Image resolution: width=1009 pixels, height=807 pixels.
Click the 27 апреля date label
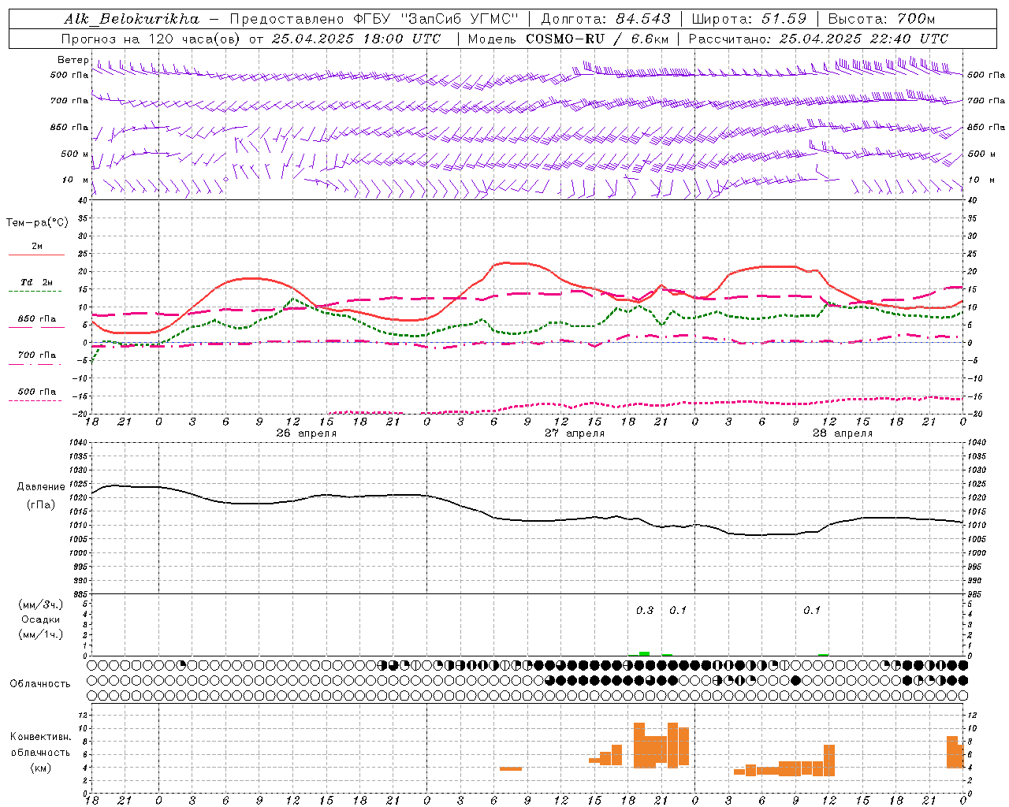574,433
